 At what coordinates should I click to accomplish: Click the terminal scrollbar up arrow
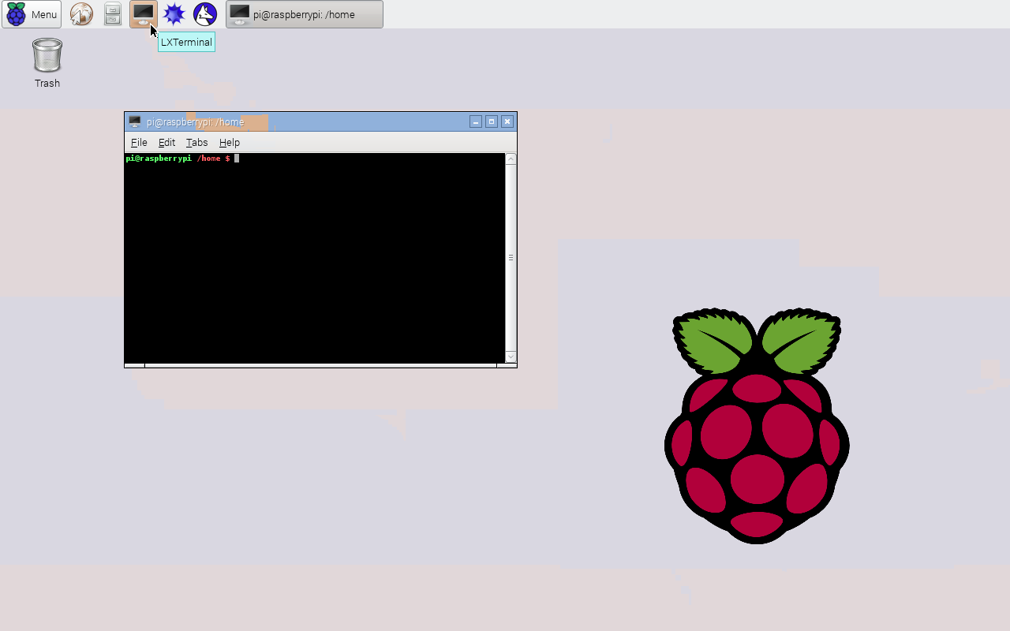511,159
